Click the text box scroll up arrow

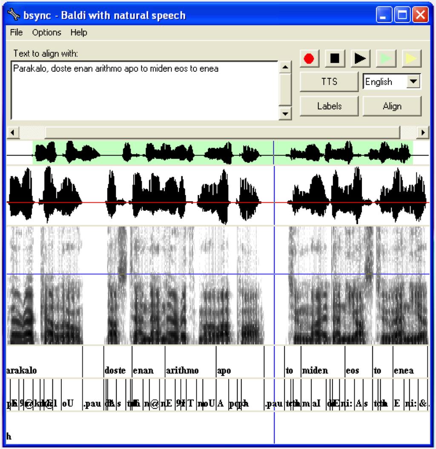point(285,67)
